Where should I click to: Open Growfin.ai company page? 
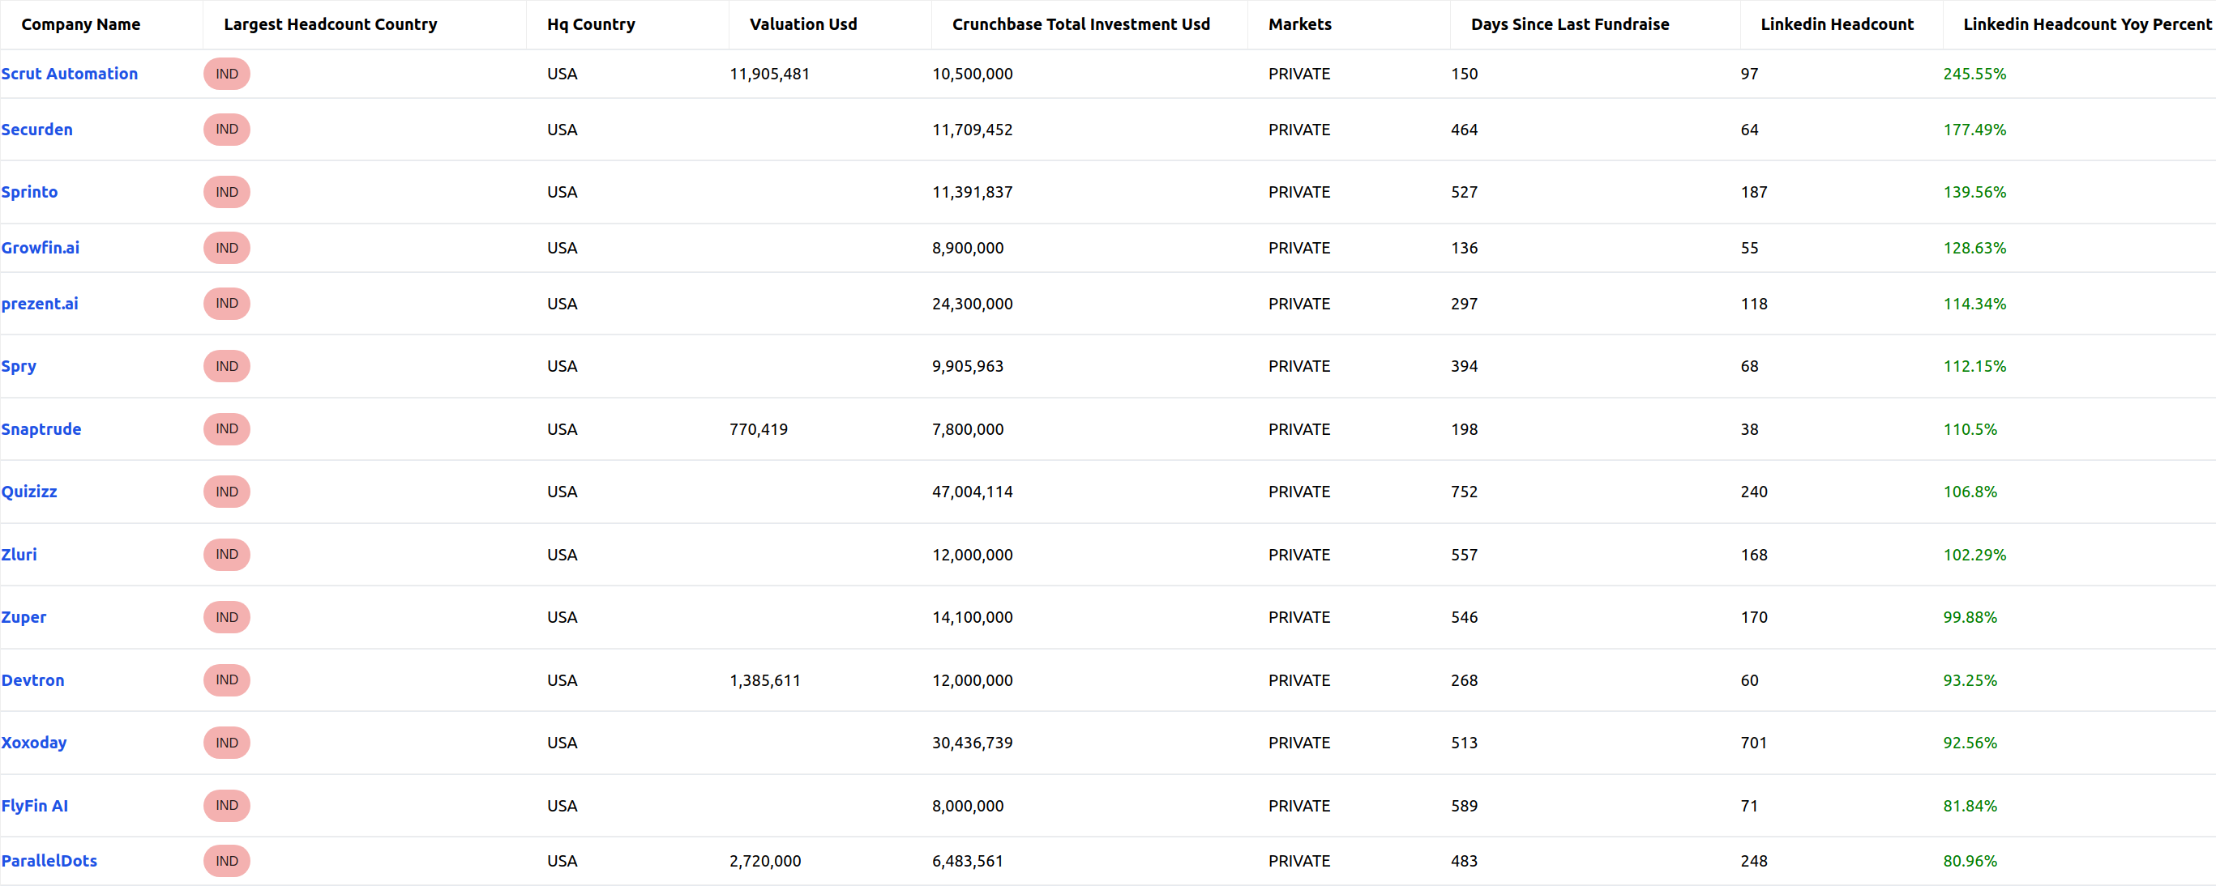tap(41, 248)
